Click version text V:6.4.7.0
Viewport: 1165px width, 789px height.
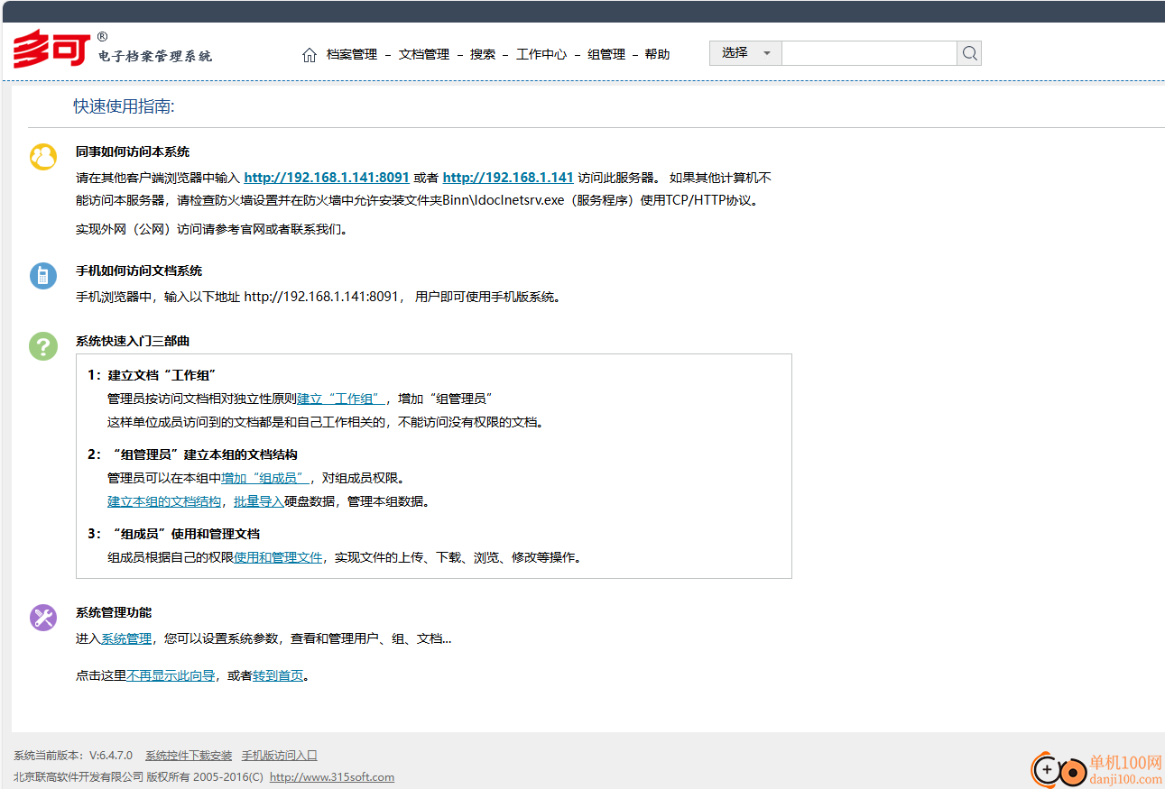(110, 756)
